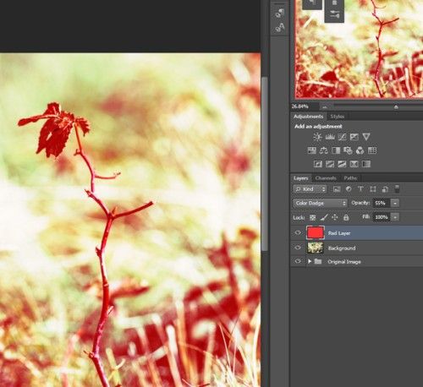Toggle visibility of Original Image group

[298, 261]
